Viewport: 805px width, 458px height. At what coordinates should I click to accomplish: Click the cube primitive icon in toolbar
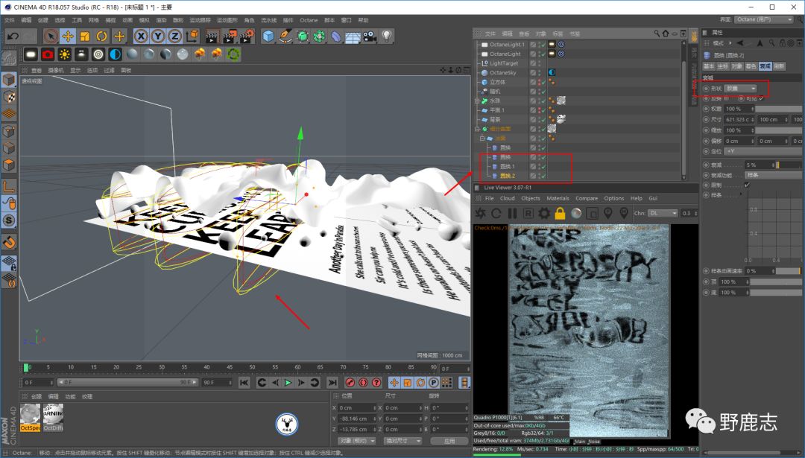(x=268, y=36)
